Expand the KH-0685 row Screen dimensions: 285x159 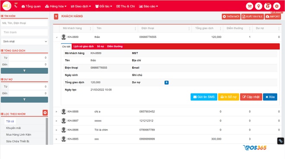[56, 139]
